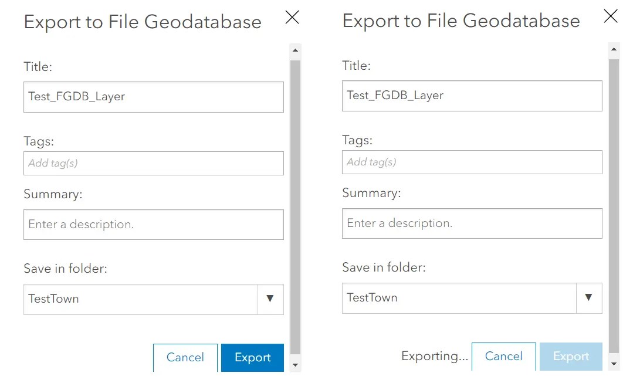Screen dimensions: 623x383
Task: Click the disabled Export button on the right
Action: tap(570, 356)
